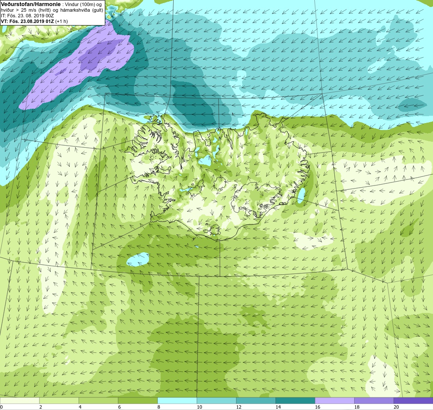
Task: Click the 2–4 m/s light green swatch
Action: [59, 400]
